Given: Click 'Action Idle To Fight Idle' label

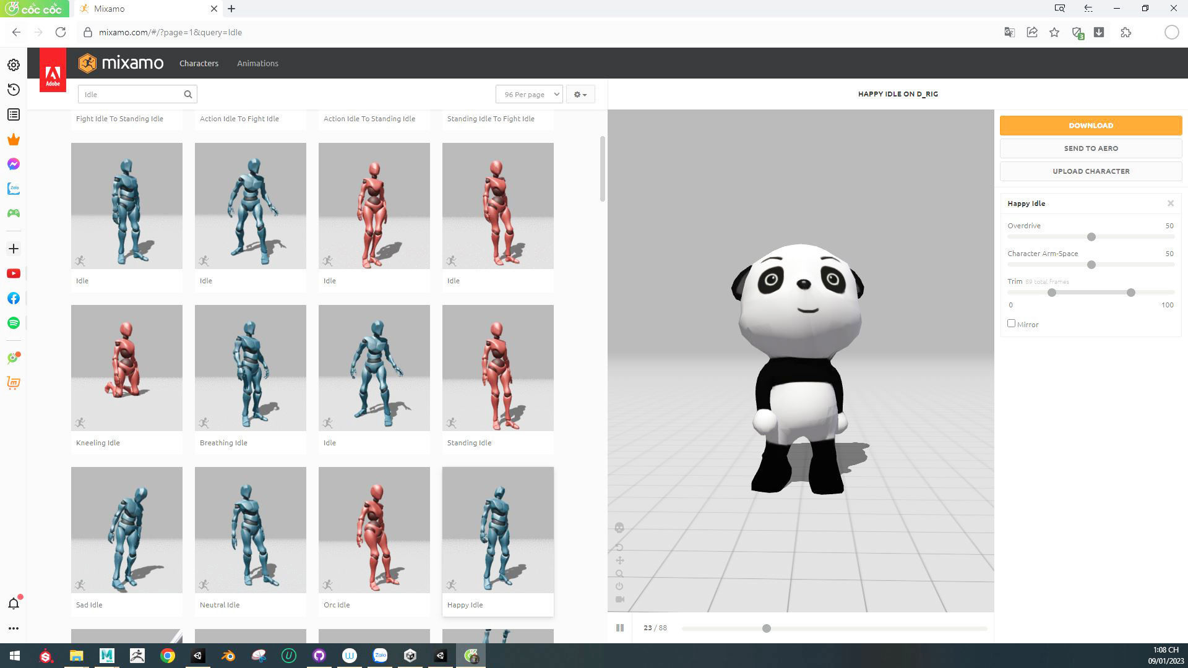Looking at the screenshot, I should click(x=239, y=119).
